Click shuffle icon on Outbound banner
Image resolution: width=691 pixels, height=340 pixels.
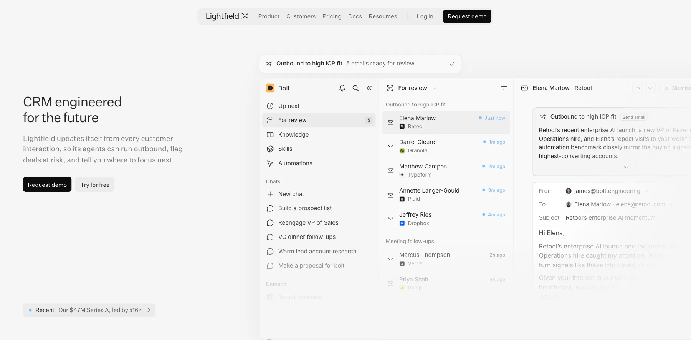[x=269, y=64]
